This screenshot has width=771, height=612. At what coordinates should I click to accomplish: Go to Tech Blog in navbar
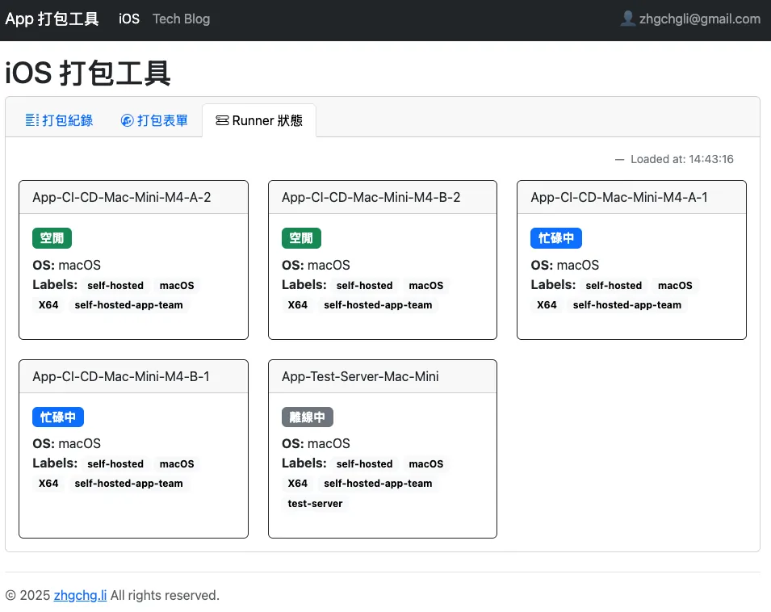point(181,19)
